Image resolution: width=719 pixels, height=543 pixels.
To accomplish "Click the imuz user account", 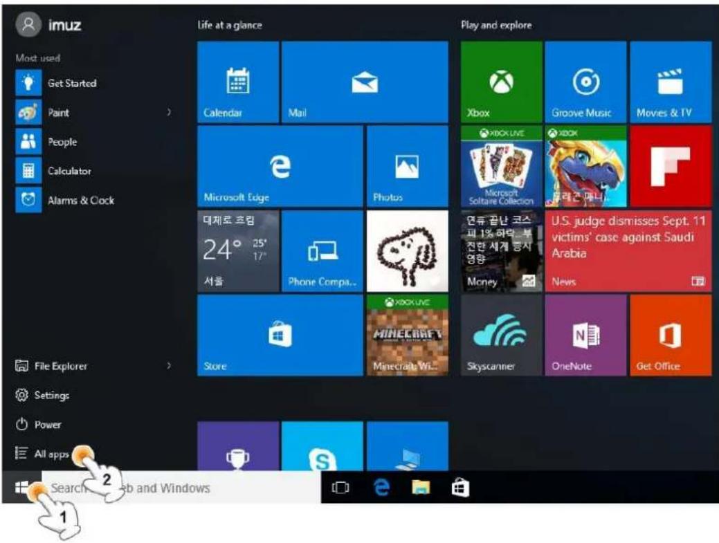I will [49, 25].
